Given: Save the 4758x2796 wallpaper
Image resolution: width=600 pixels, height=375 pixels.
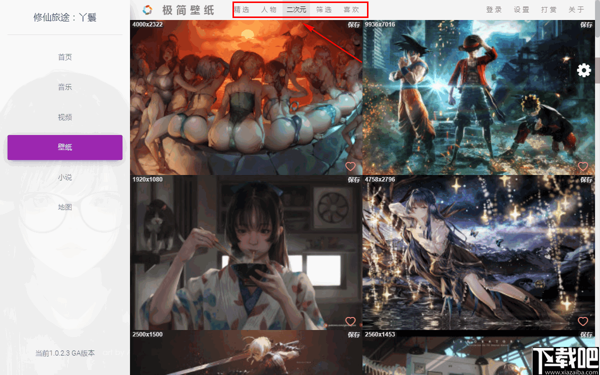Looking at the screenshot, I should (x=586, y=179).
